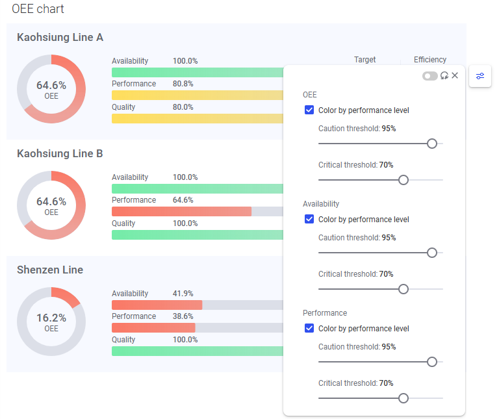499x419 pixels.
Task: Click the Availability critical threshold slider handle
Action: 403,289
